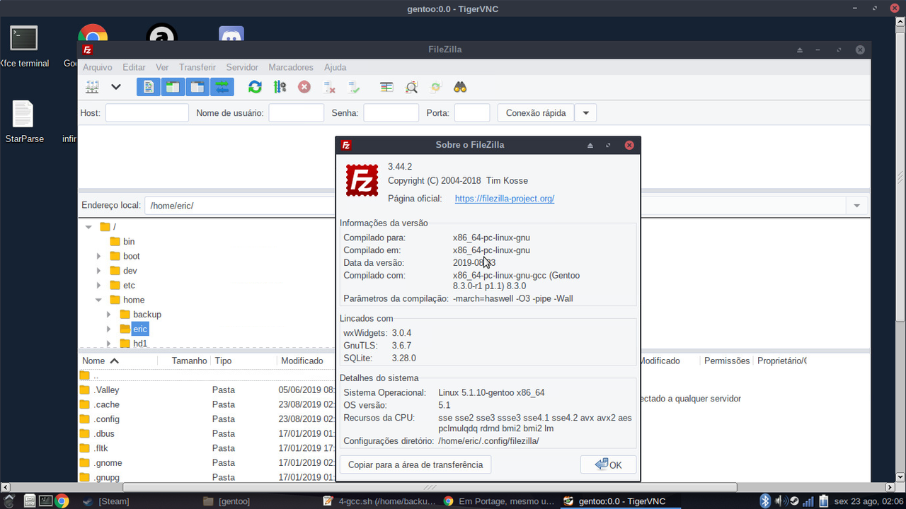Open the Ajuda menu
Viewport: 906px width, 509px height.
tap(336, 67)
